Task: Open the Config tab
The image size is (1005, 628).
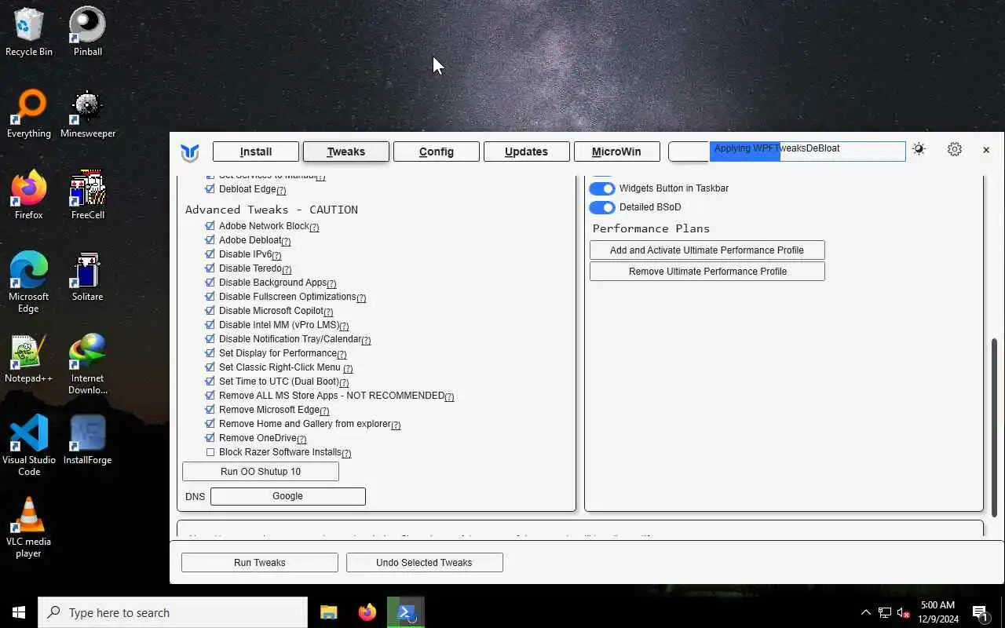Action: pyautogui.click(x=437, y=152)
